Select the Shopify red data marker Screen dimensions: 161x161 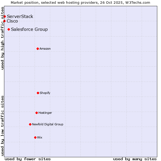tap(38, 93)
